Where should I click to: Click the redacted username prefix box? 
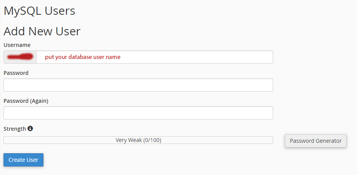20,57
